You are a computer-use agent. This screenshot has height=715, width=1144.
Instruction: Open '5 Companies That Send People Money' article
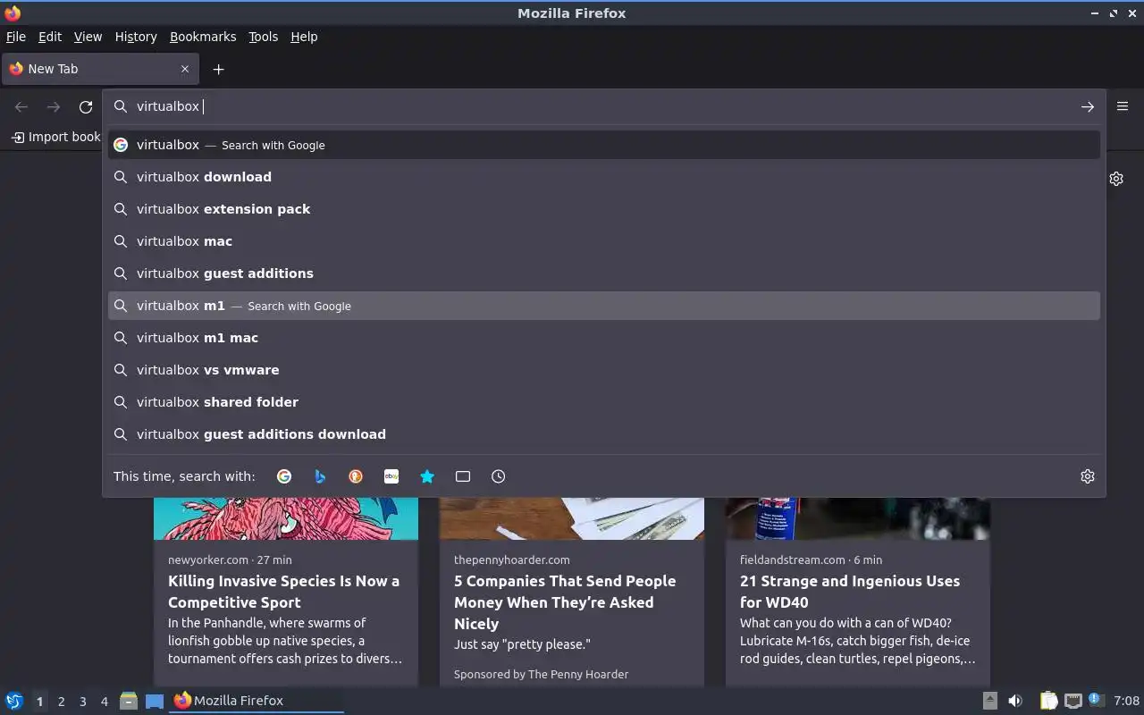tap(565, 602)
